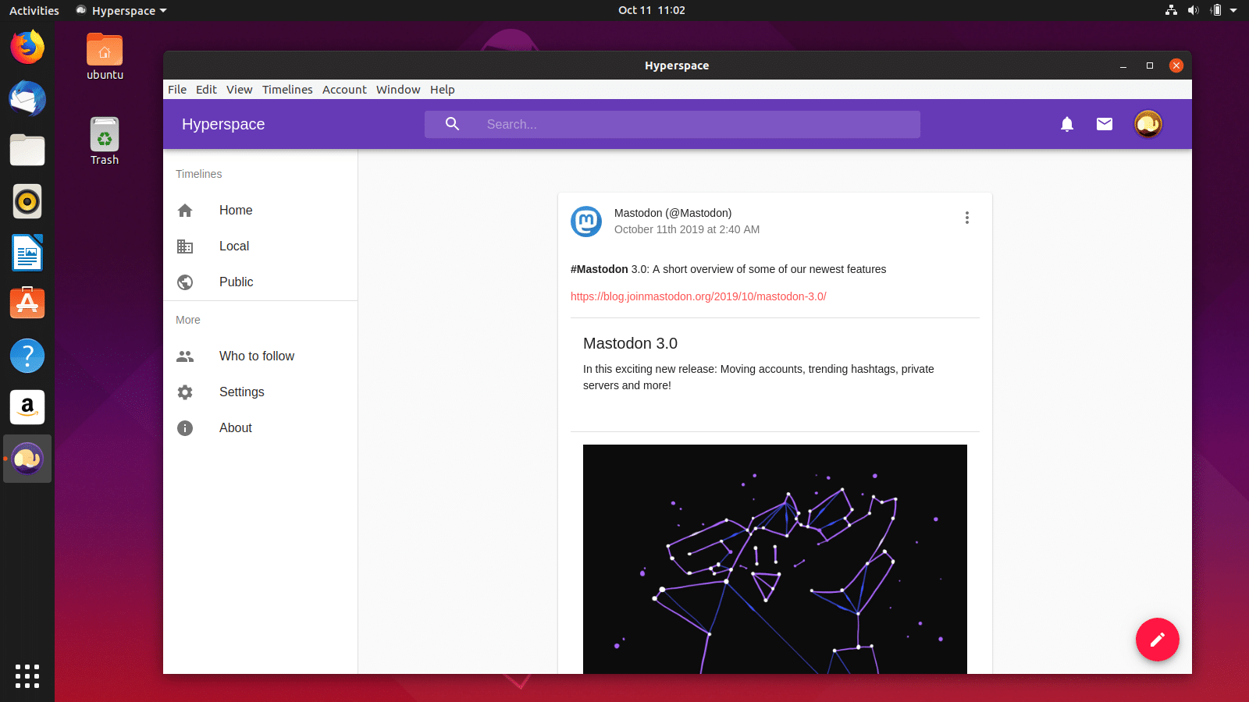Open the ubuntu home folder on desktop

pos(105,57)
